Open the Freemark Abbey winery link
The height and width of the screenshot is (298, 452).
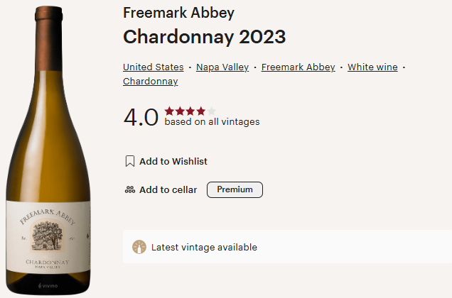click(298, 67)
